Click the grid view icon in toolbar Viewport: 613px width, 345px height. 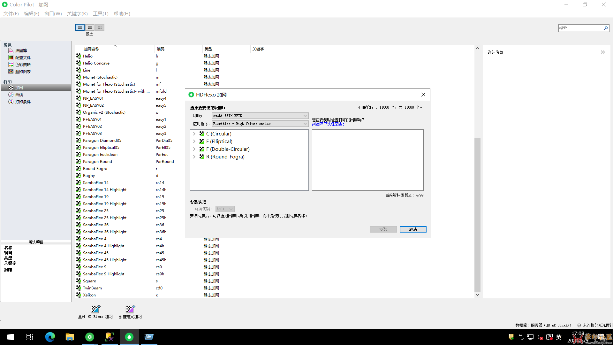(x=100, y=27)
